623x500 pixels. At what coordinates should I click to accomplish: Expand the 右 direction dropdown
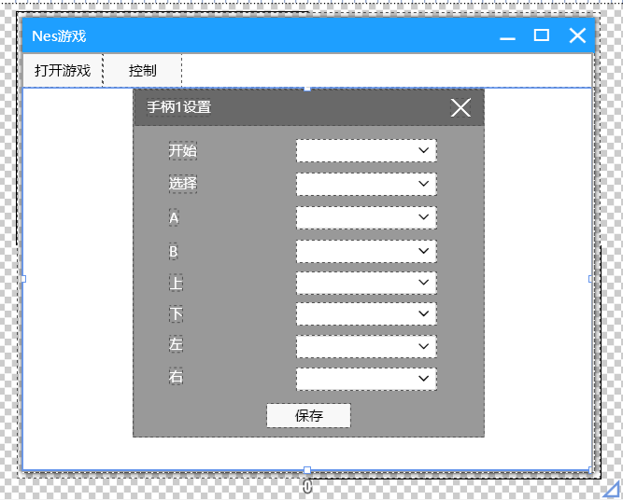coord(366,379)
